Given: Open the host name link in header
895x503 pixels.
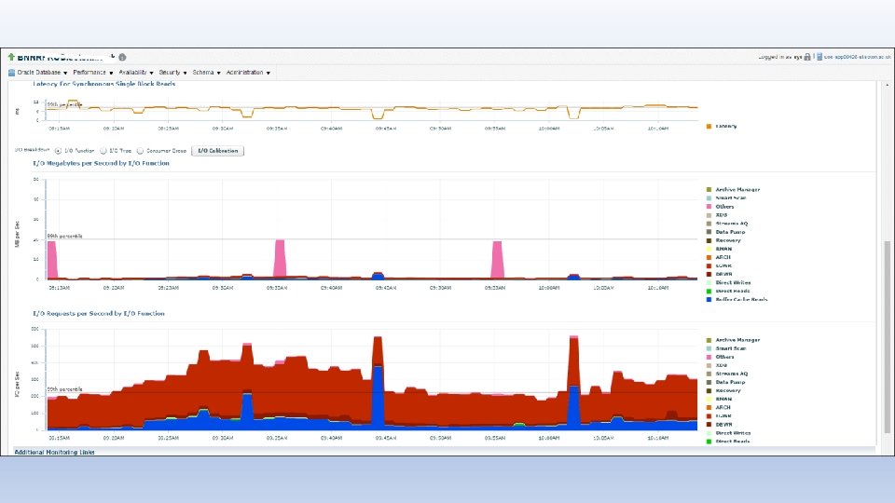Looking at the screenshot, I should (858, 57).
